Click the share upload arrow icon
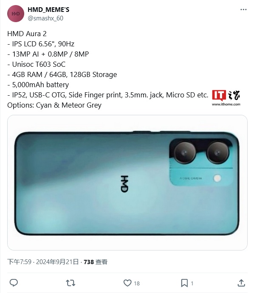The width and height of the screenshot is (254, 293). 241,283
